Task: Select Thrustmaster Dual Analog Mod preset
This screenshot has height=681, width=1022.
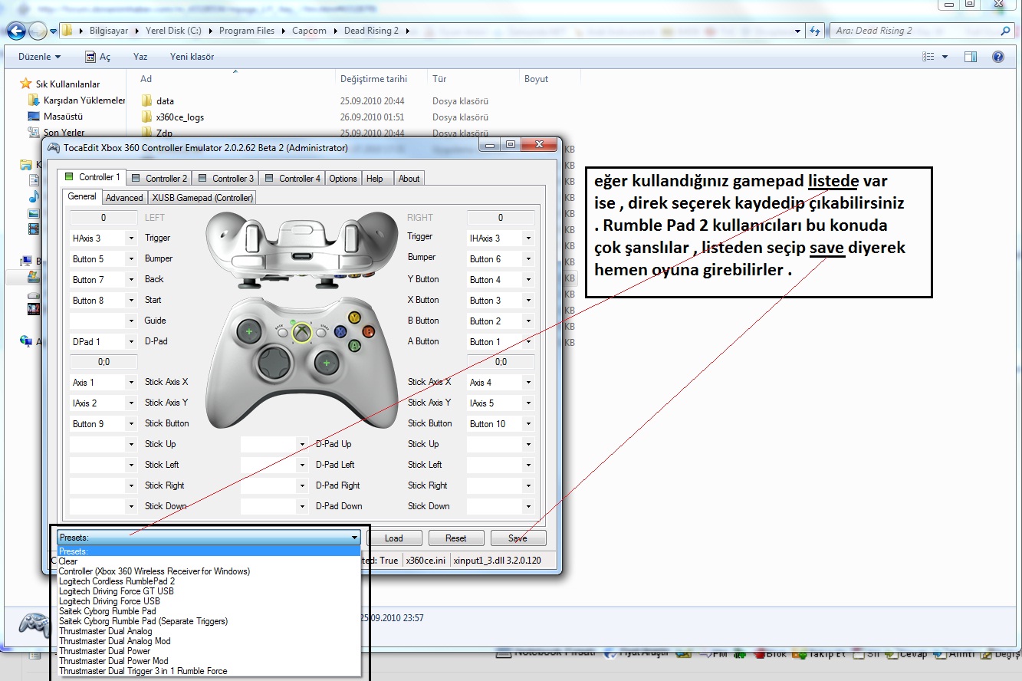Action: [209, 641]
